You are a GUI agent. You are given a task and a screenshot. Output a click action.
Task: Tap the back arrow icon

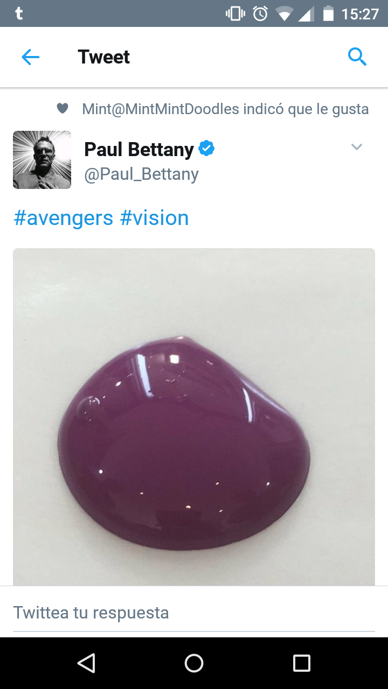[x=31, y=57]
